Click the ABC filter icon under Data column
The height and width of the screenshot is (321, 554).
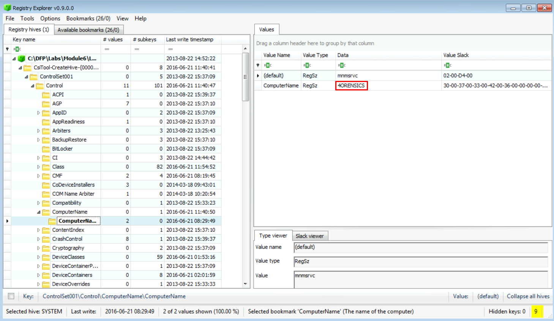pos(342,65)
